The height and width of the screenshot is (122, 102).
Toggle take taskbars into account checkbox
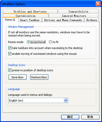(x=10, y=48)
